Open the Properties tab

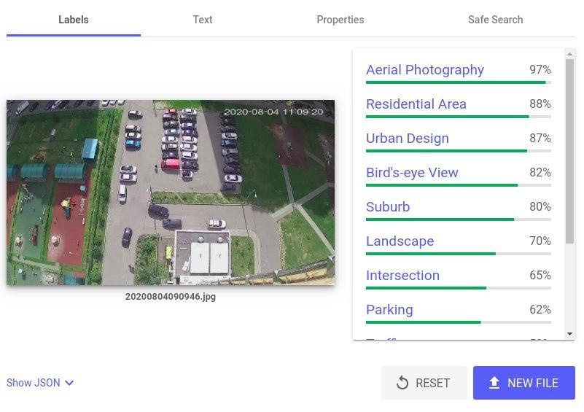(340, 20)
